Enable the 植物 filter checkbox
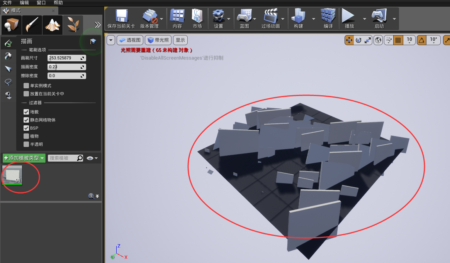The width and height of the screenshot is (450, 263). pyautogui.click(x=25, y=136)
